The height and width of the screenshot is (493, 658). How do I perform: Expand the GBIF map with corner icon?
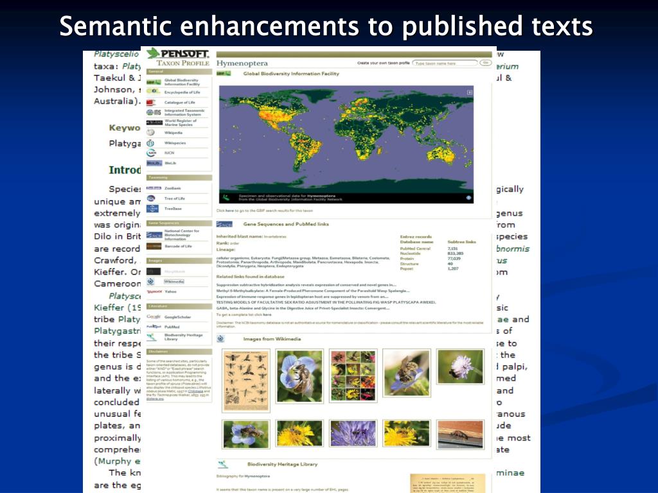coord(470,92)
